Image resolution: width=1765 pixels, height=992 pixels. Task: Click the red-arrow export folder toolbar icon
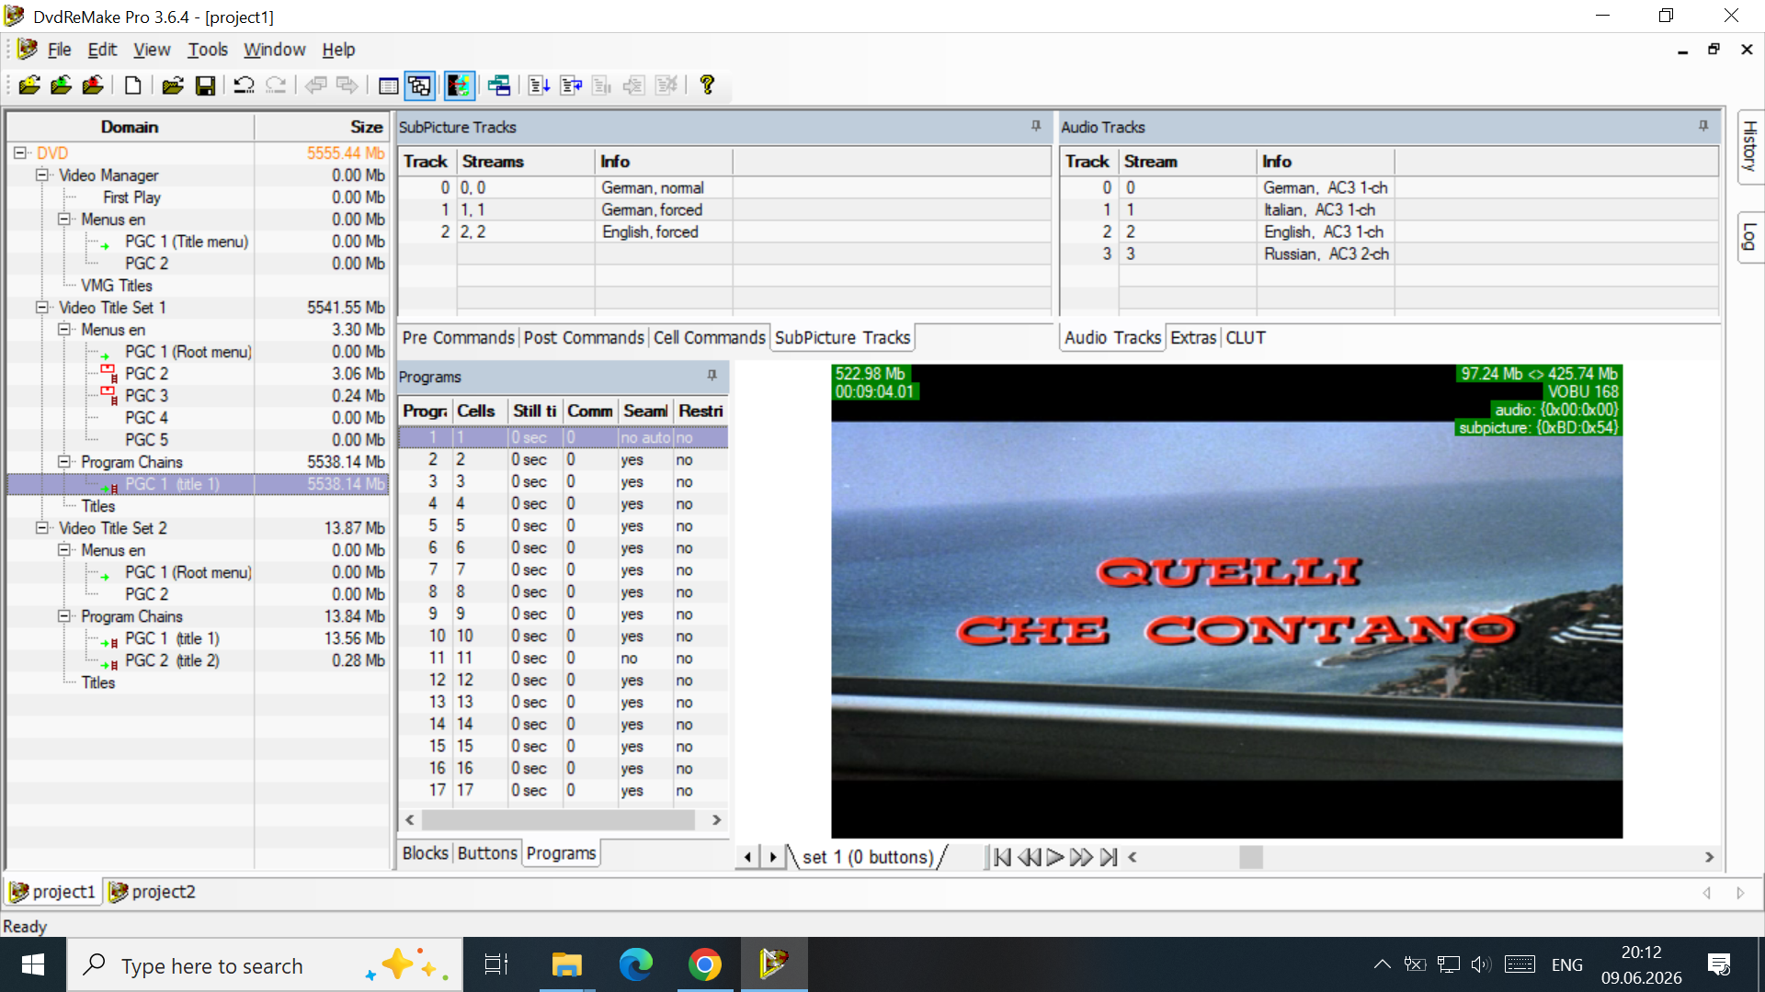(93, 85)
